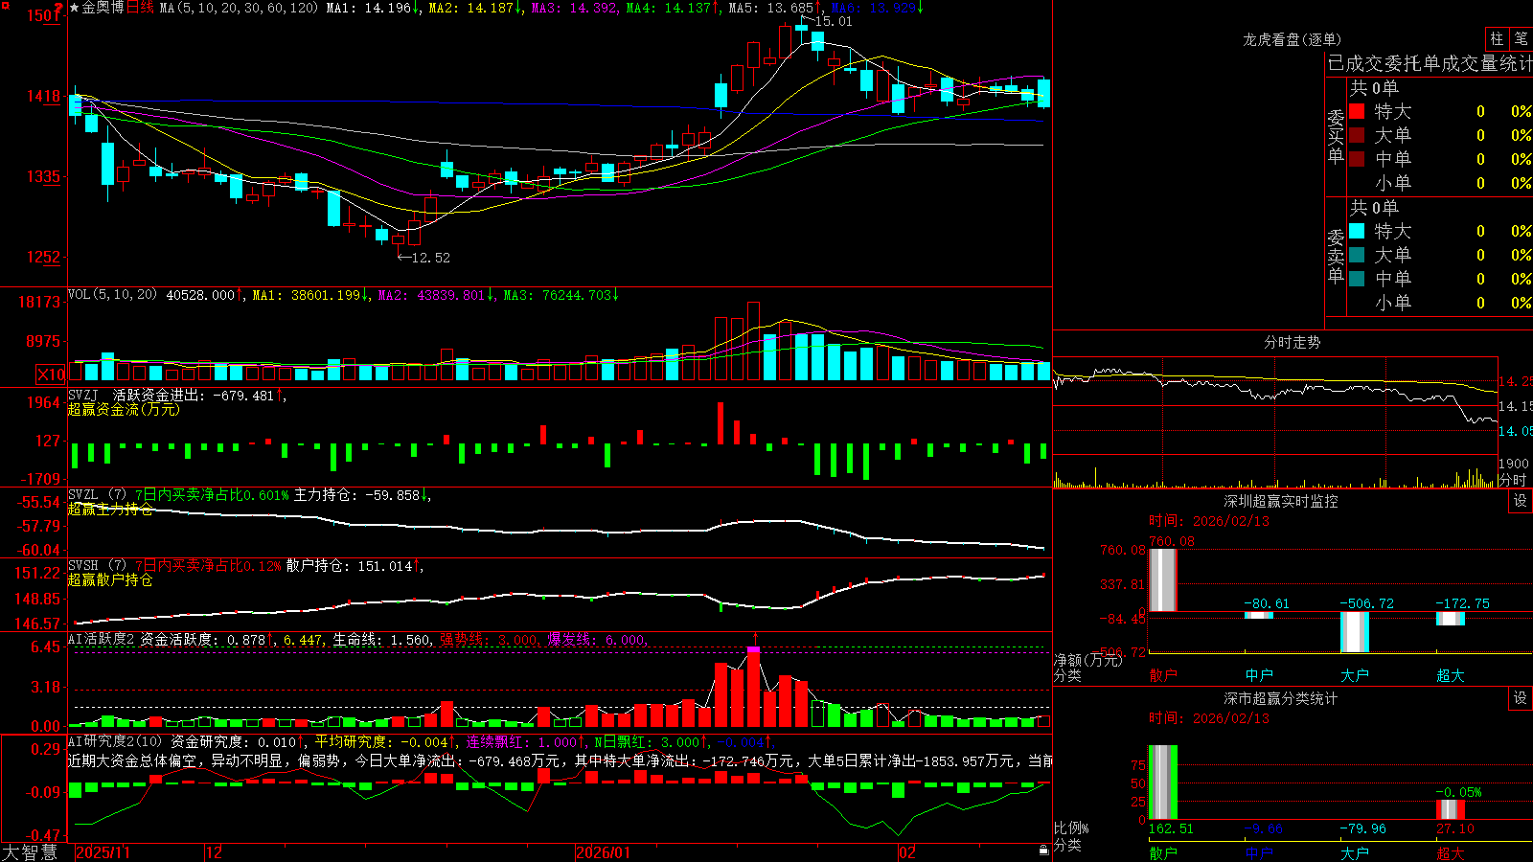Click the teal 大单 swatch under 委卖单
This screenshot has width=1533, height=862.
[1357, 255]
